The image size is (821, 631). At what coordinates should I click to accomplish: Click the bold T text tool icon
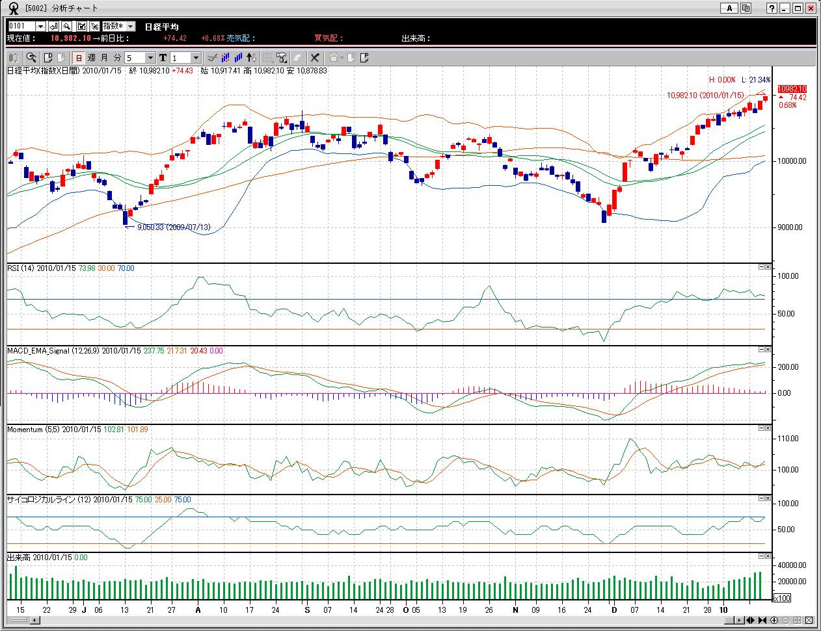(163, 58)
